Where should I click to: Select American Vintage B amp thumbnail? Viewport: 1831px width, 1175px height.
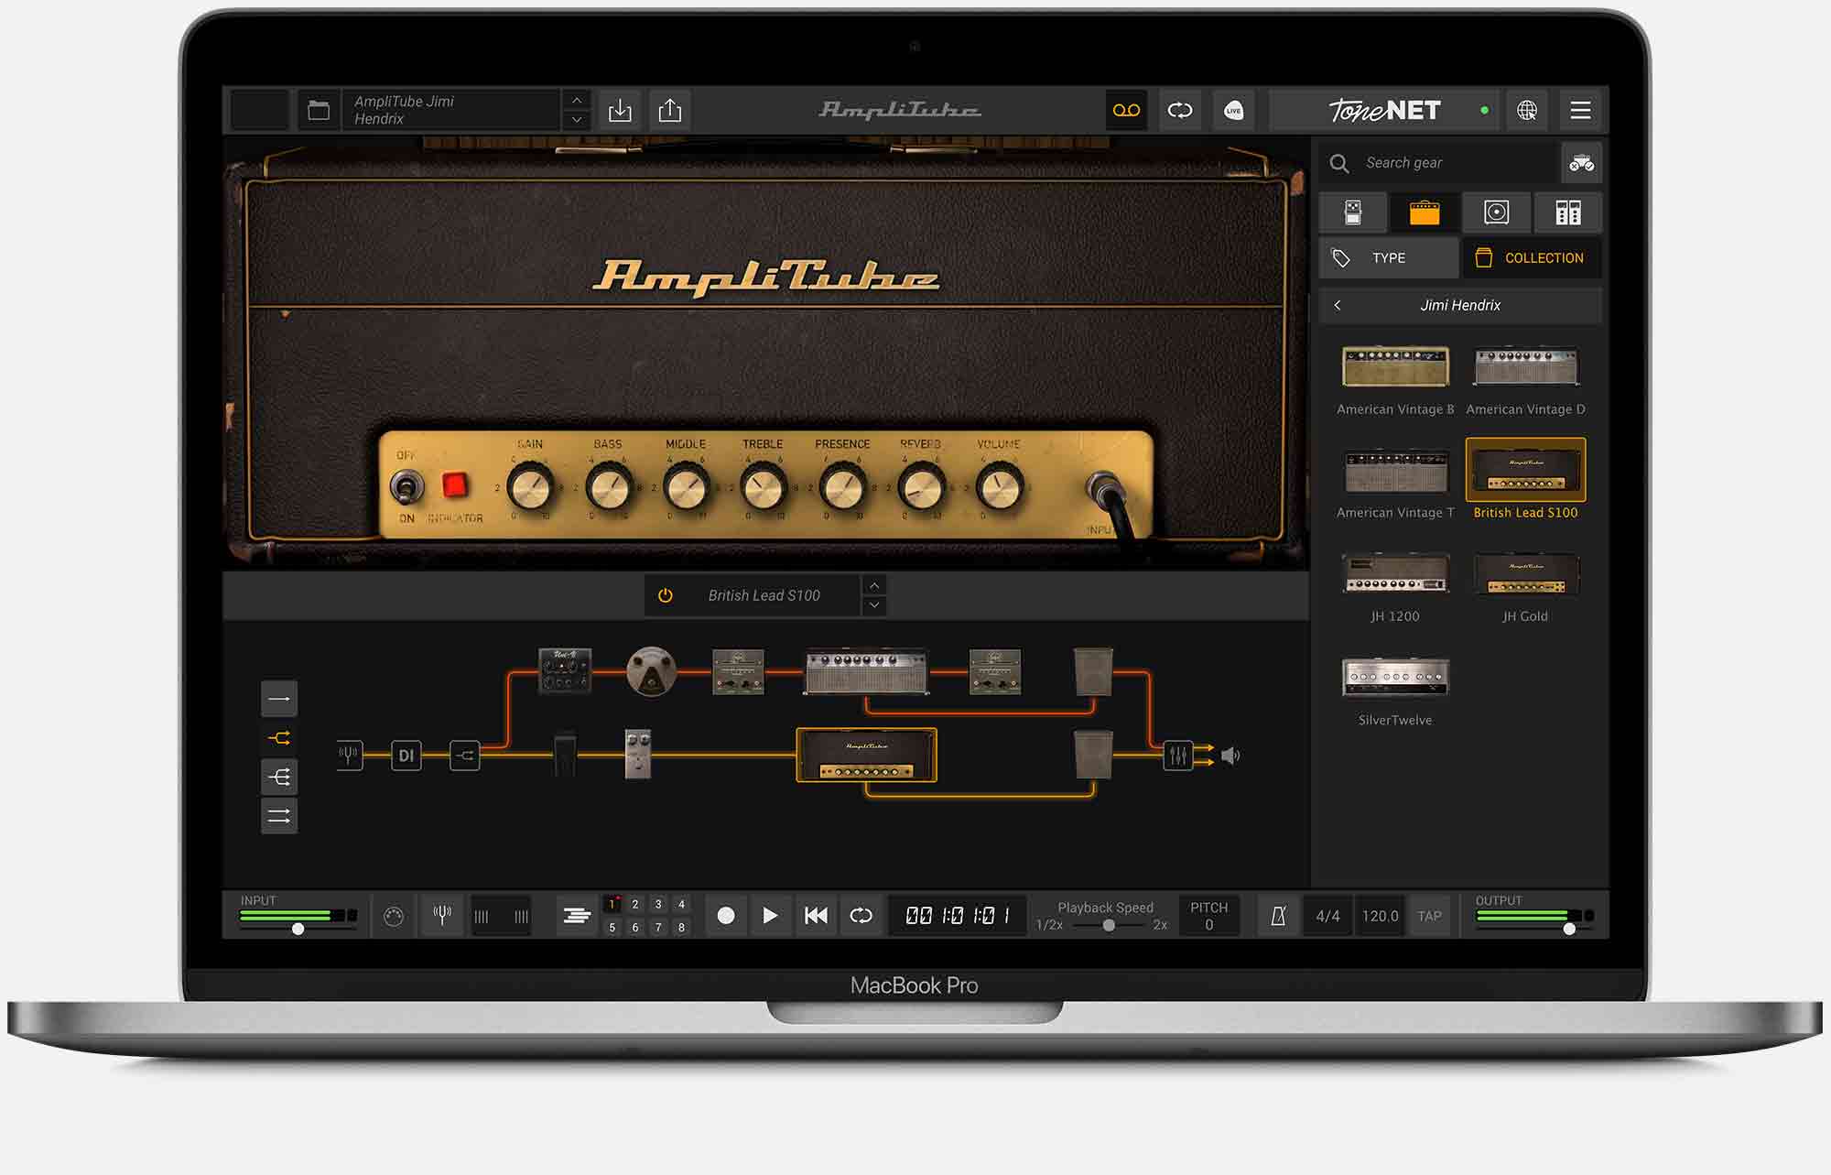coord(1395,367)
